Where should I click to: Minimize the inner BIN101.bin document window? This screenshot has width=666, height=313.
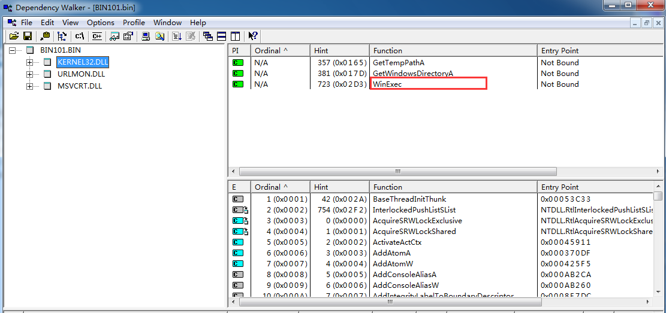(636, 23)
